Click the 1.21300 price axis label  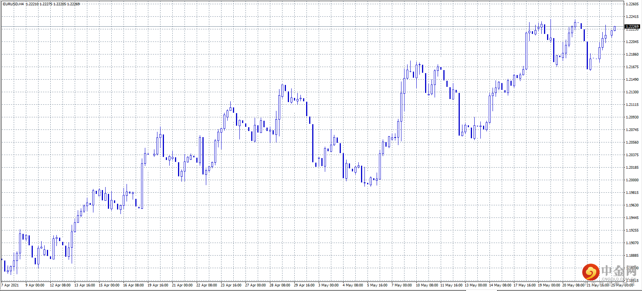[632, 92]
